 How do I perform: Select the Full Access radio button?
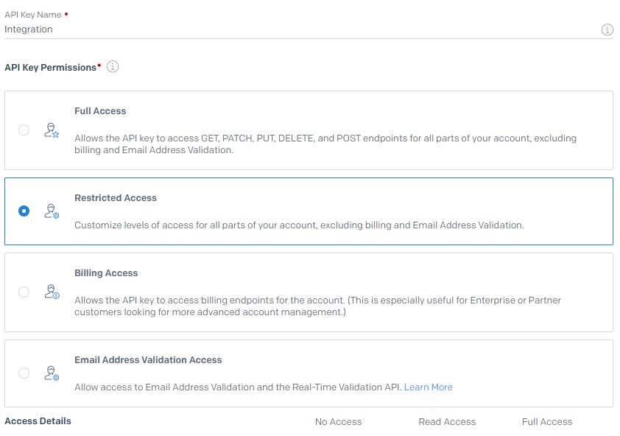[24, 130]
